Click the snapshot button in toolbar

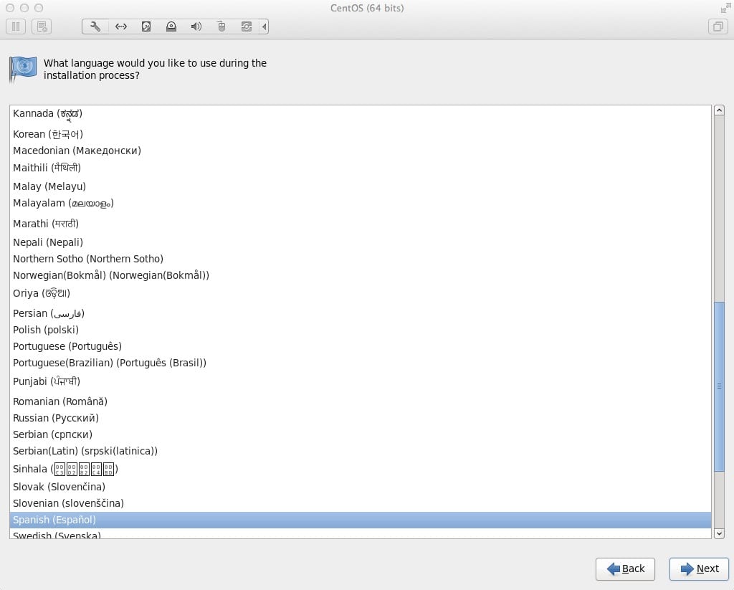pyautogui.click(x=42, y=27)
